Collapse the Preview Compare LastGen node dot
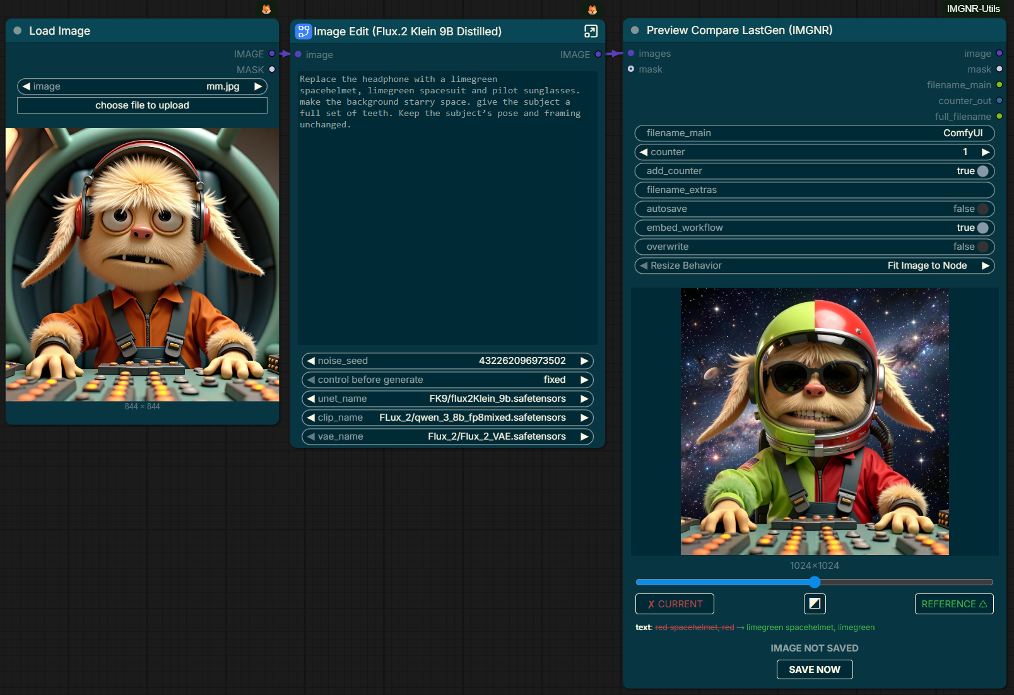The height and width of the screenshot is (695, 1014). pyautogui.click(x=635, y=30)
